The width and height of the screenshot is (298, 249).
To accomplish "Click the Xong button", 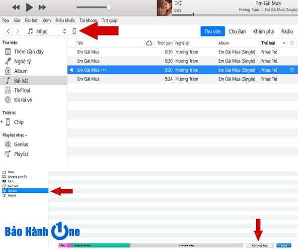I will tap(284, 246).
